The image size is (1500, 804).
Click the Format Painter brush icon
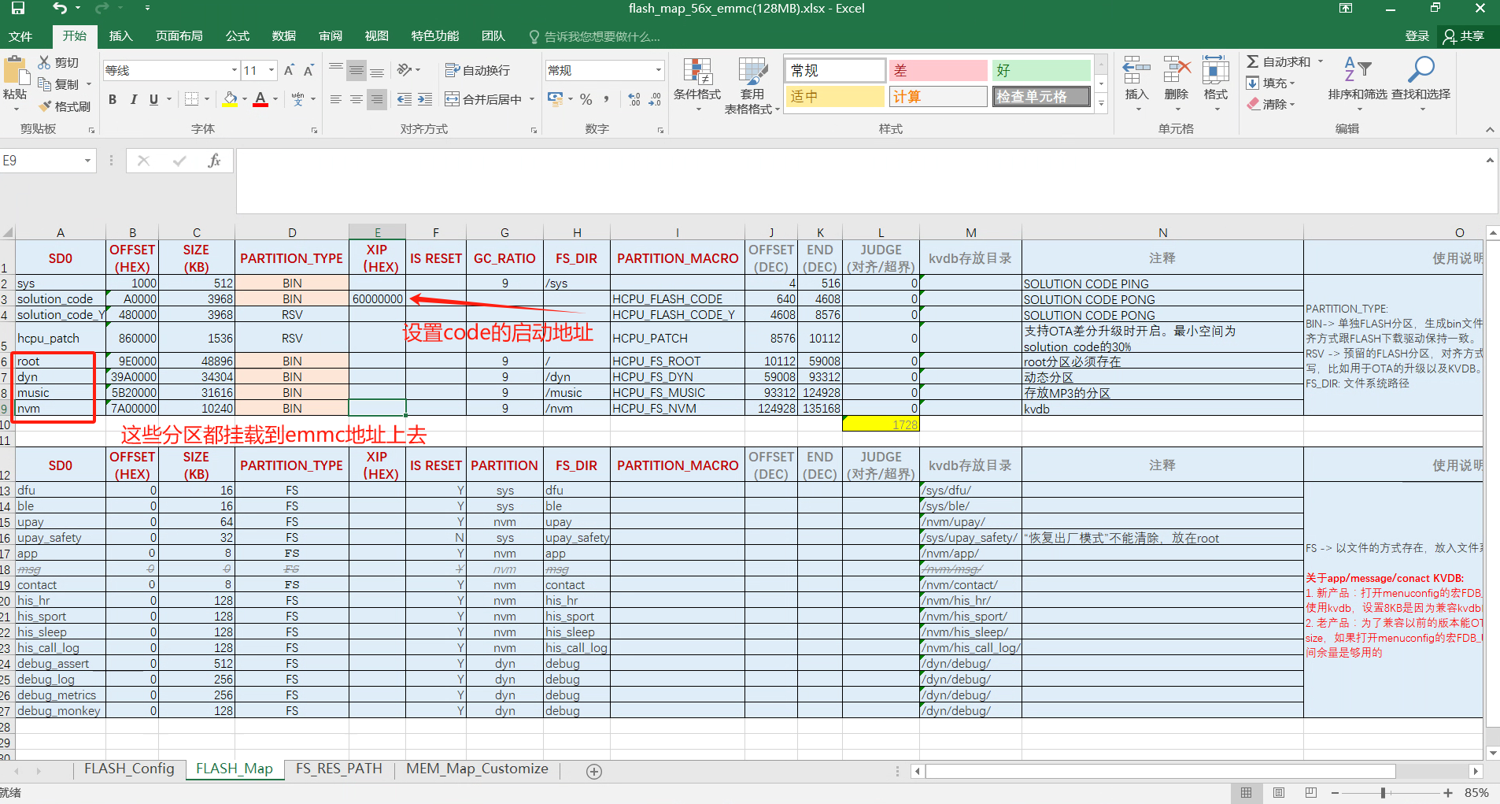tap(44, 106)
